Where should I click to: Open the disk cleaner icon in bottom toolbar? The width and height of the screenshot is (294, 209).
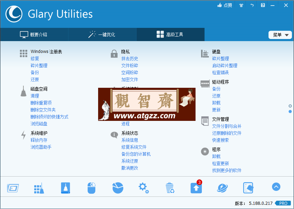[65, 188]
